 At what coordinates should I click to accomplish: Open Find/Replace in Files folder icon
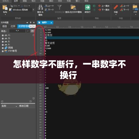pos(73,7)
